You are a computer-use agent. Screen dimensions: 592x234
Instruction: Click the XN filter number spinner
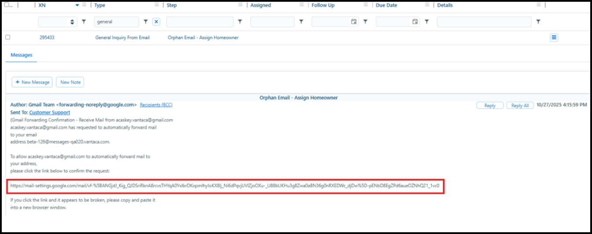(73, 22)
